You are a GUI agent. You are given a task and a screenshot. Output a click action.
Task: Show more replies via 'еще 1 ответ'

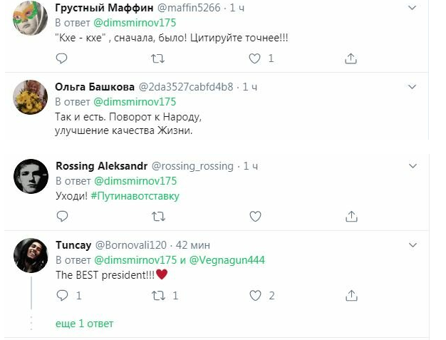tap(84, 323)
